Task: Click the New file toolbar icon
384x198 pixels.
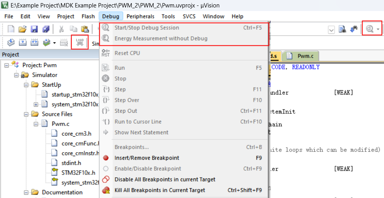Action: pos(11,29)
